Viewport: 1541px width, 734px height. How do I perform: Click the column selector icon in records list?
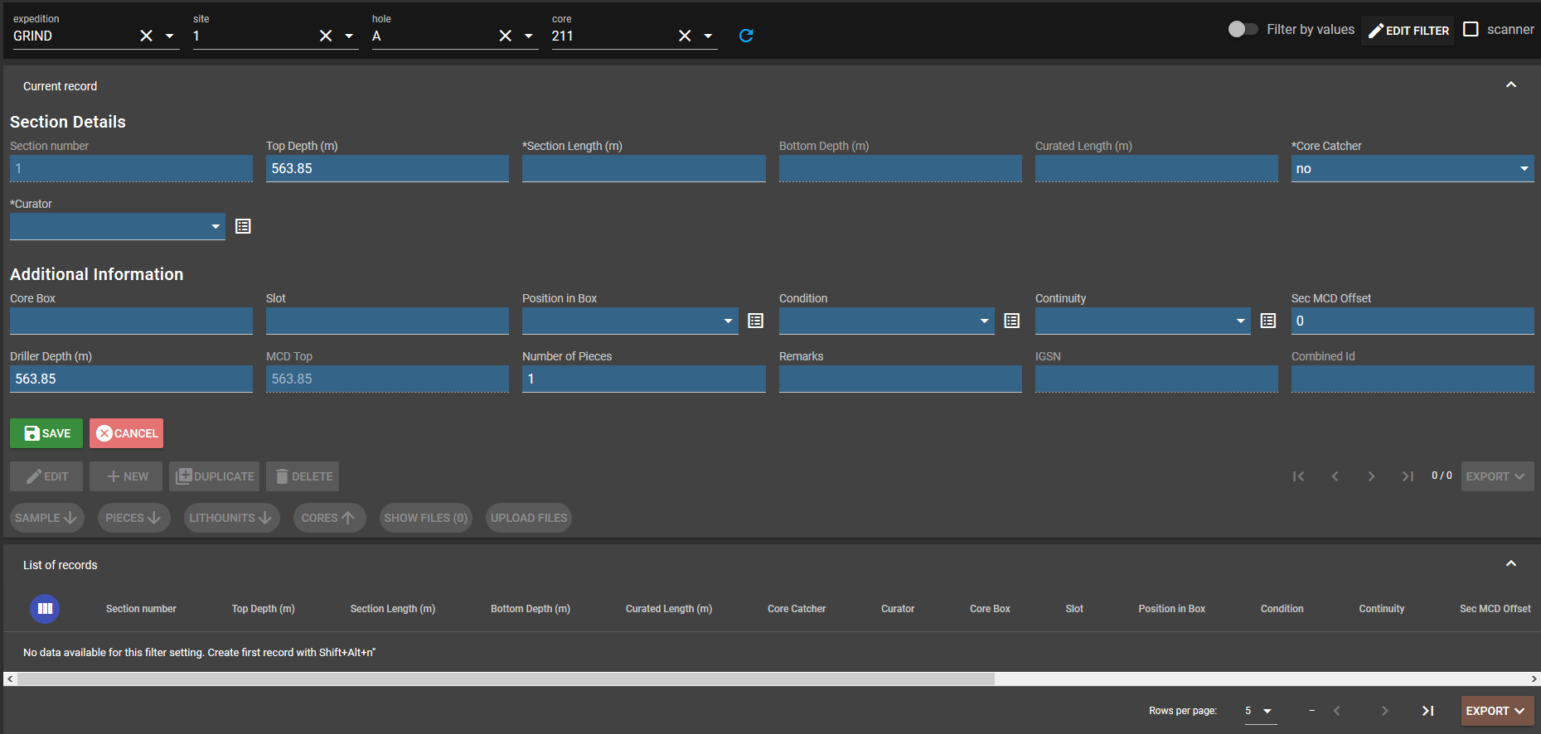click(45, 609)
